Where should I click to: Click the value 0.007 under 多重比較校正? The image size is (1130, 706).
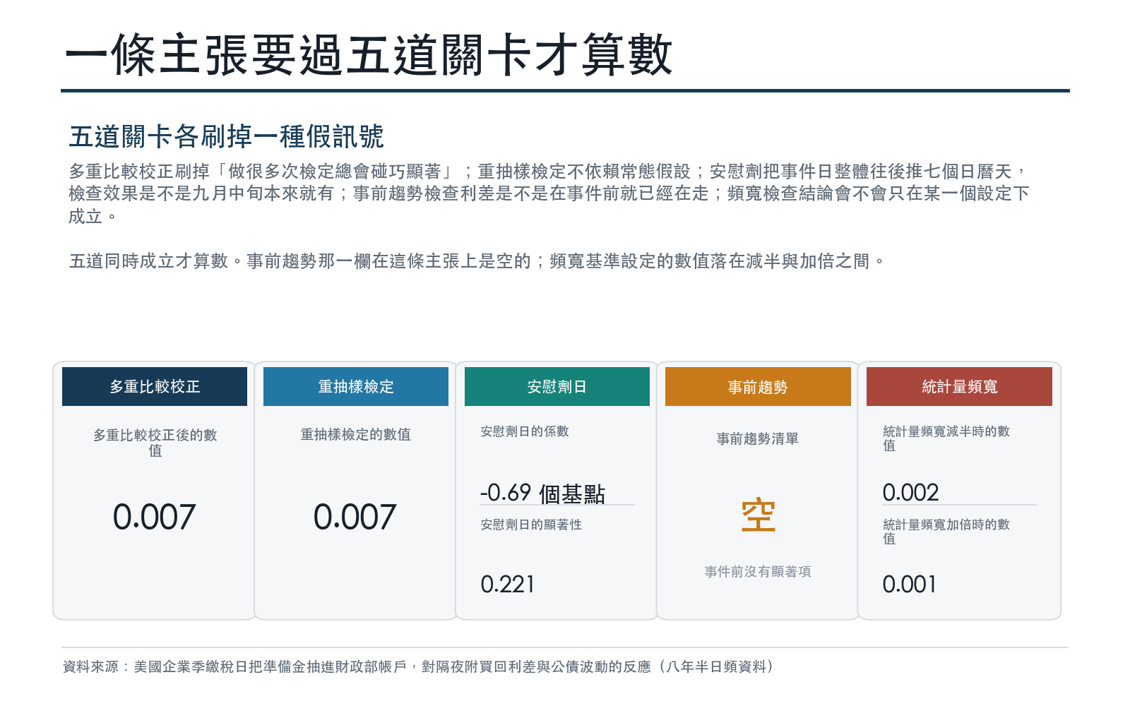155,517
